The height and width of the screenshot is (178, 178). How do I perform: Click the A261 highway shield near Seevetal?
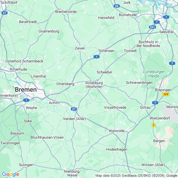[152, 27]
